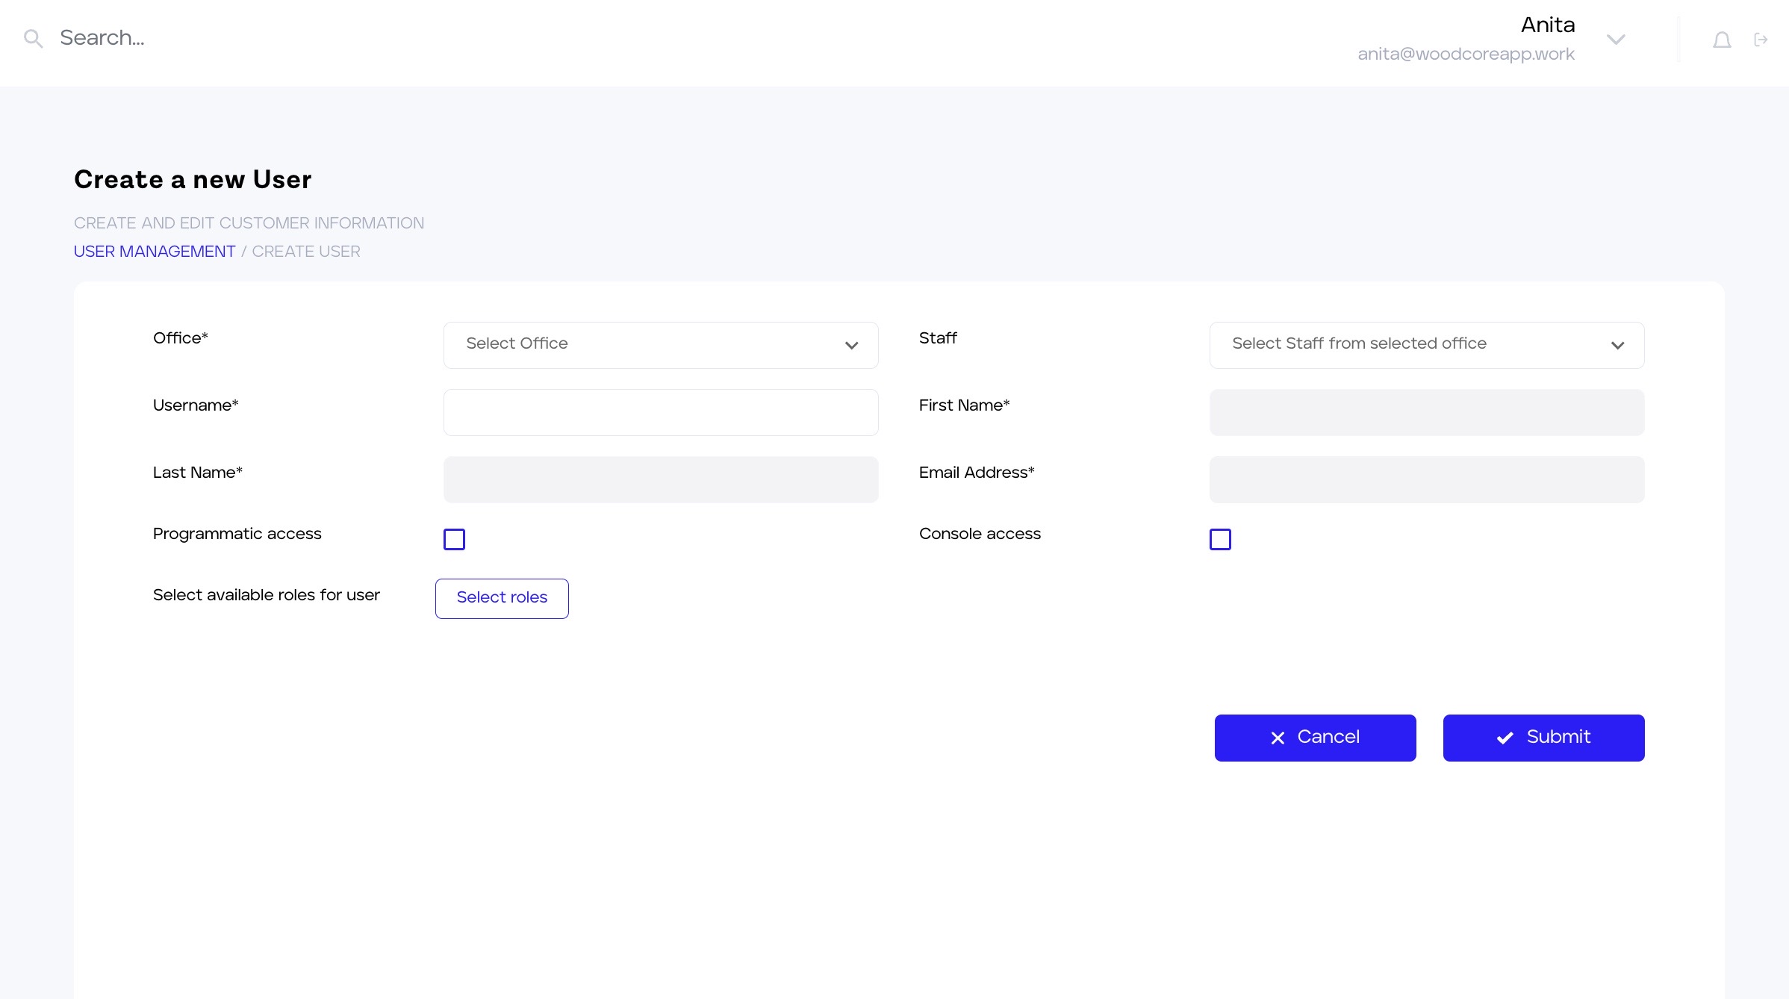Viewport: 1789px width, 999px height.
Task: Open the notifications bell
Action: point(1722,40)
